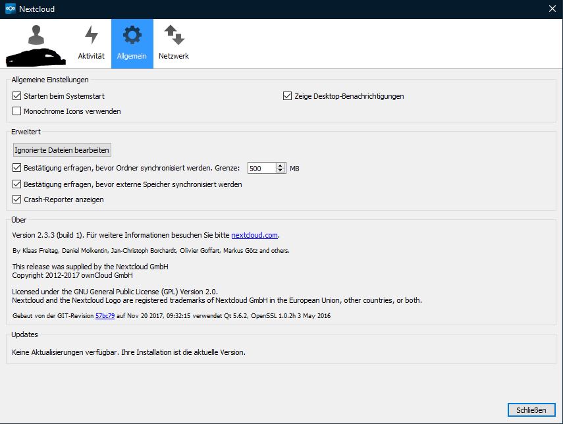
Task: Select the Allgemein gear tab
Action: 132,44
